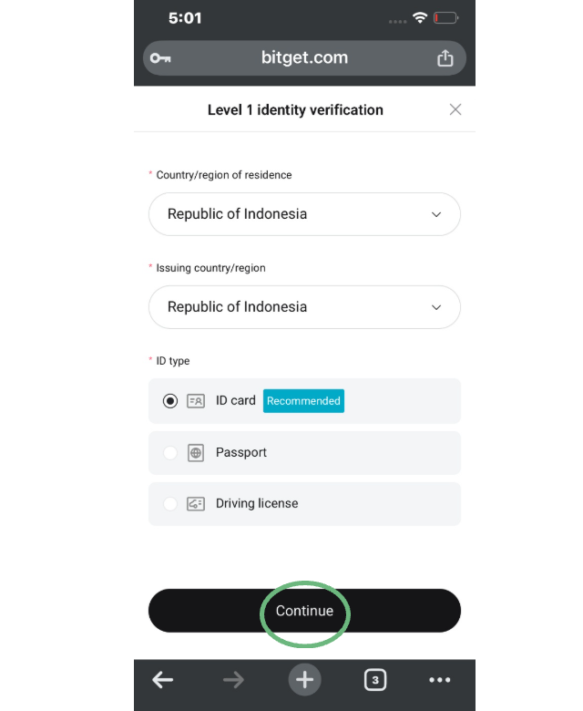Image resolution: width=583 pixels, height=711 pixels.
Task: Open a new tab with plus icon
Action: 304,680
